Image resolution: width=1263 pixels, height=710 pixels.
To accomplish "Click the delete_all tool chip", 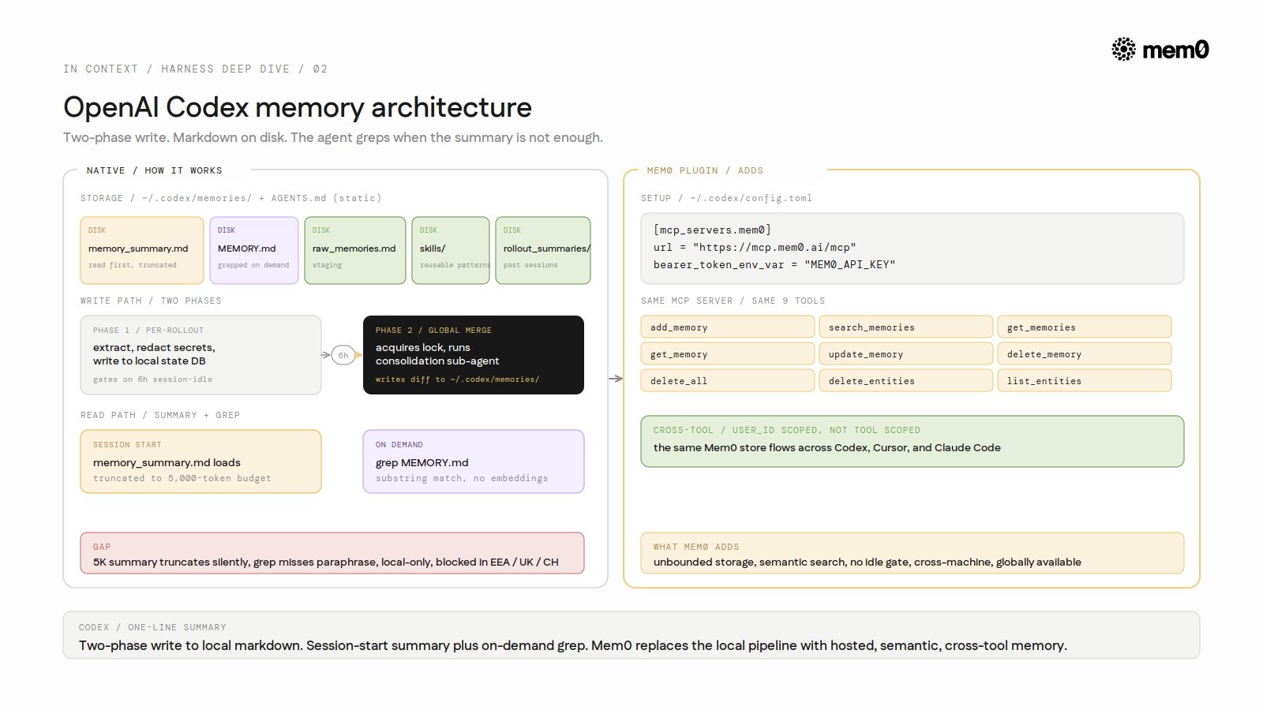I will tap(728, 380).
